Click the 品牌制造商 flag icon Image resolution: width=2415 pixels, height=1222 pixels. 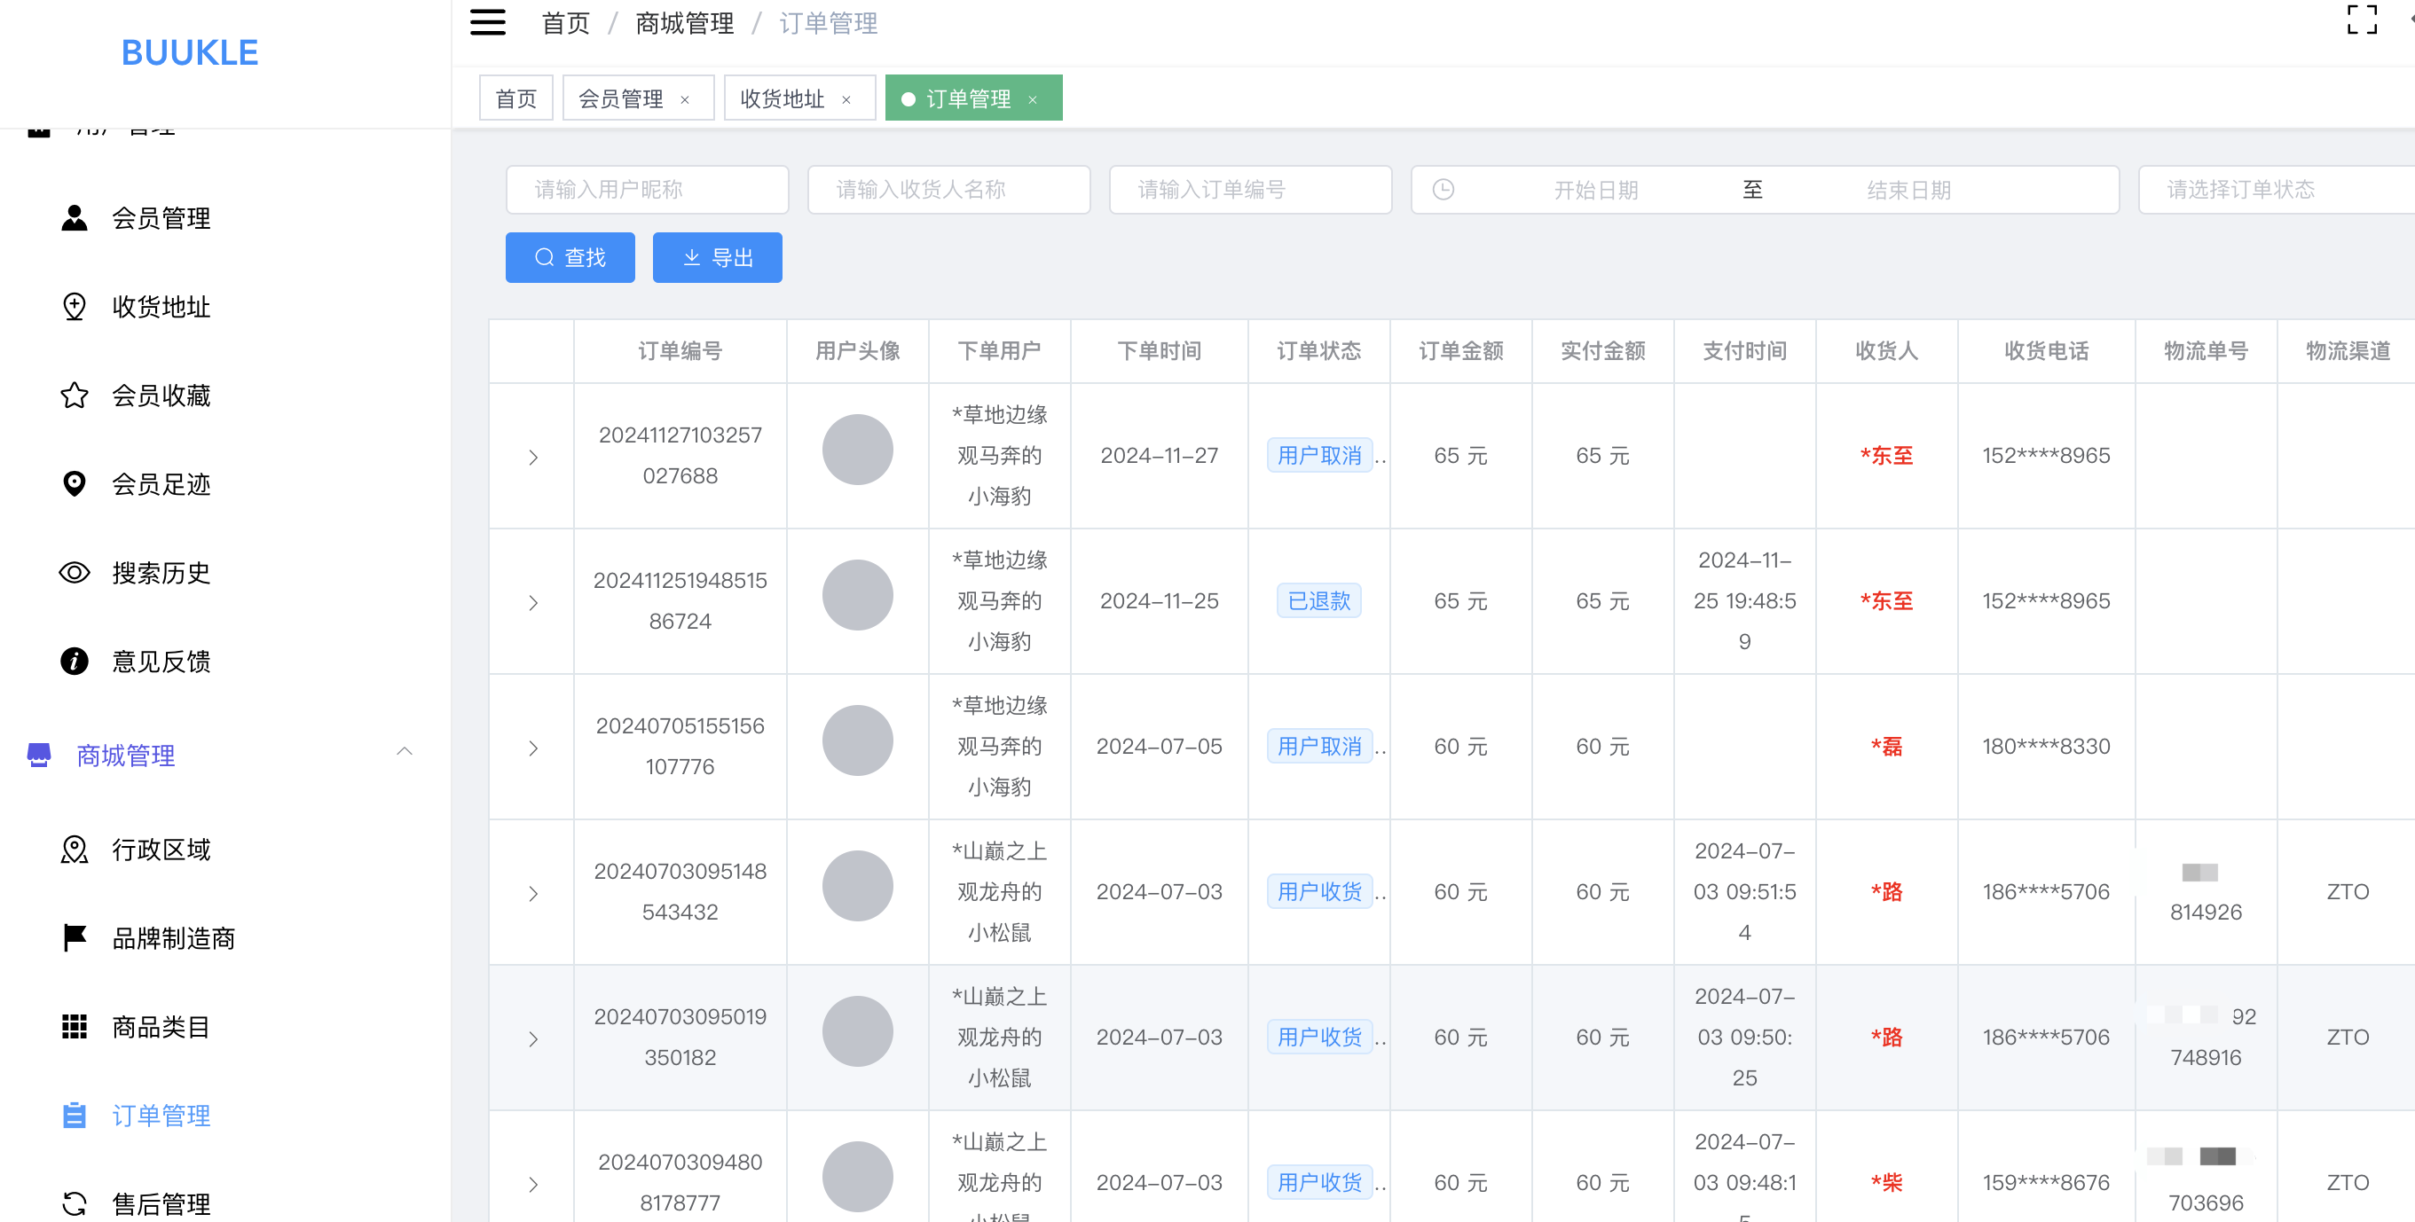(74, 937)
